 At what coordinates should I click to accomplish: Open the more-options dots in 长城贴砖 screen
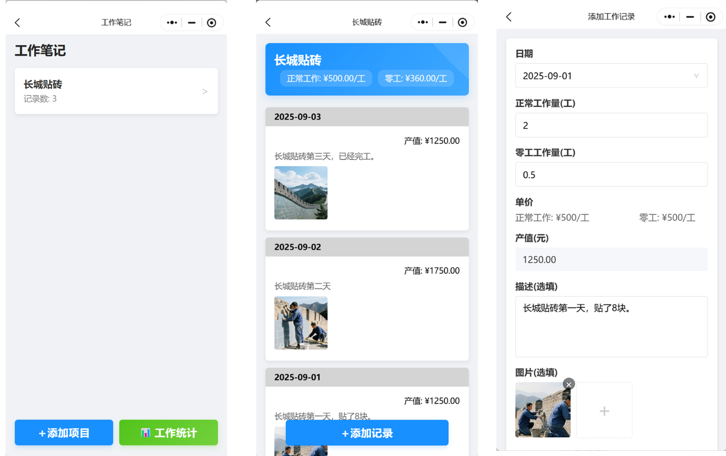pyautogui.click(x=422, y=22)
